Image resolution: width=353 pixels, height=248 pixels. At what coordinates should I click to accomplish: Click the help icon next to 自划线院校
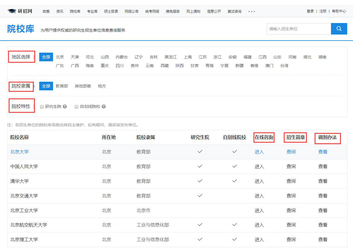coord(104,106)
